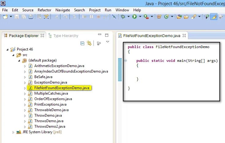
Task: Open dropdown arrow next to New icon
Action: coord(11,17)
